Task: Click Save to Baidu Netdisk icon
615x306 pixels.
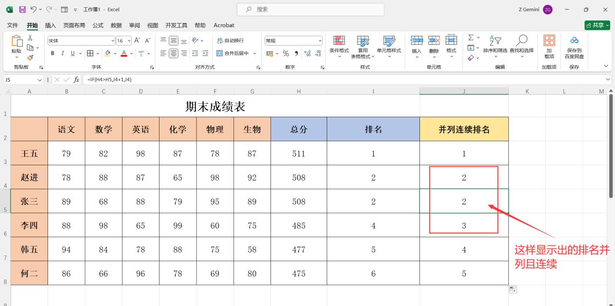Action: pos(574,41)
